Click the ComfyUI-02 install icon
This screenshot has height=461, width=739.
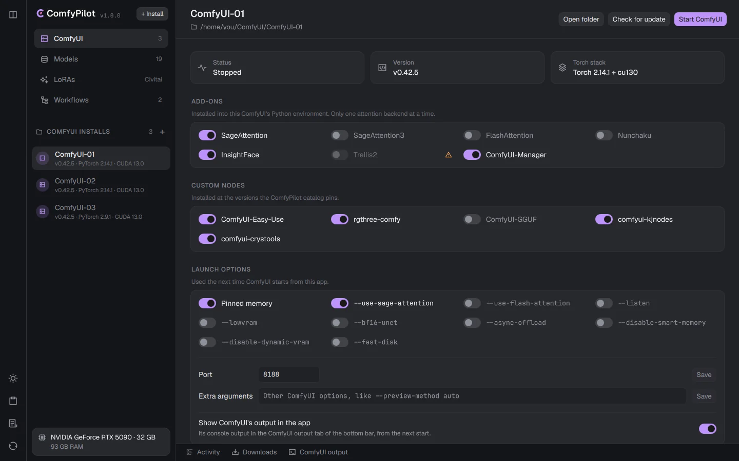(x=43, y=185)
